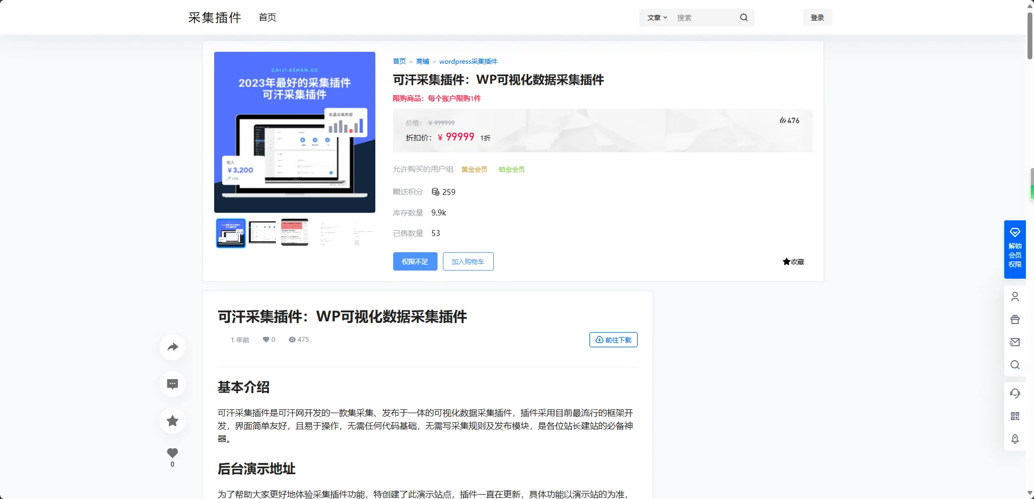Click the customer service headset icon

pyautogui.click(x=1015, y=393)
